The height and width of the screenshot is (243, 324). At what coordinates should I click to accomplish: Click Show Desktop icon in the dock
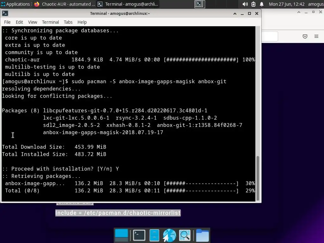(x=121, y=235)
